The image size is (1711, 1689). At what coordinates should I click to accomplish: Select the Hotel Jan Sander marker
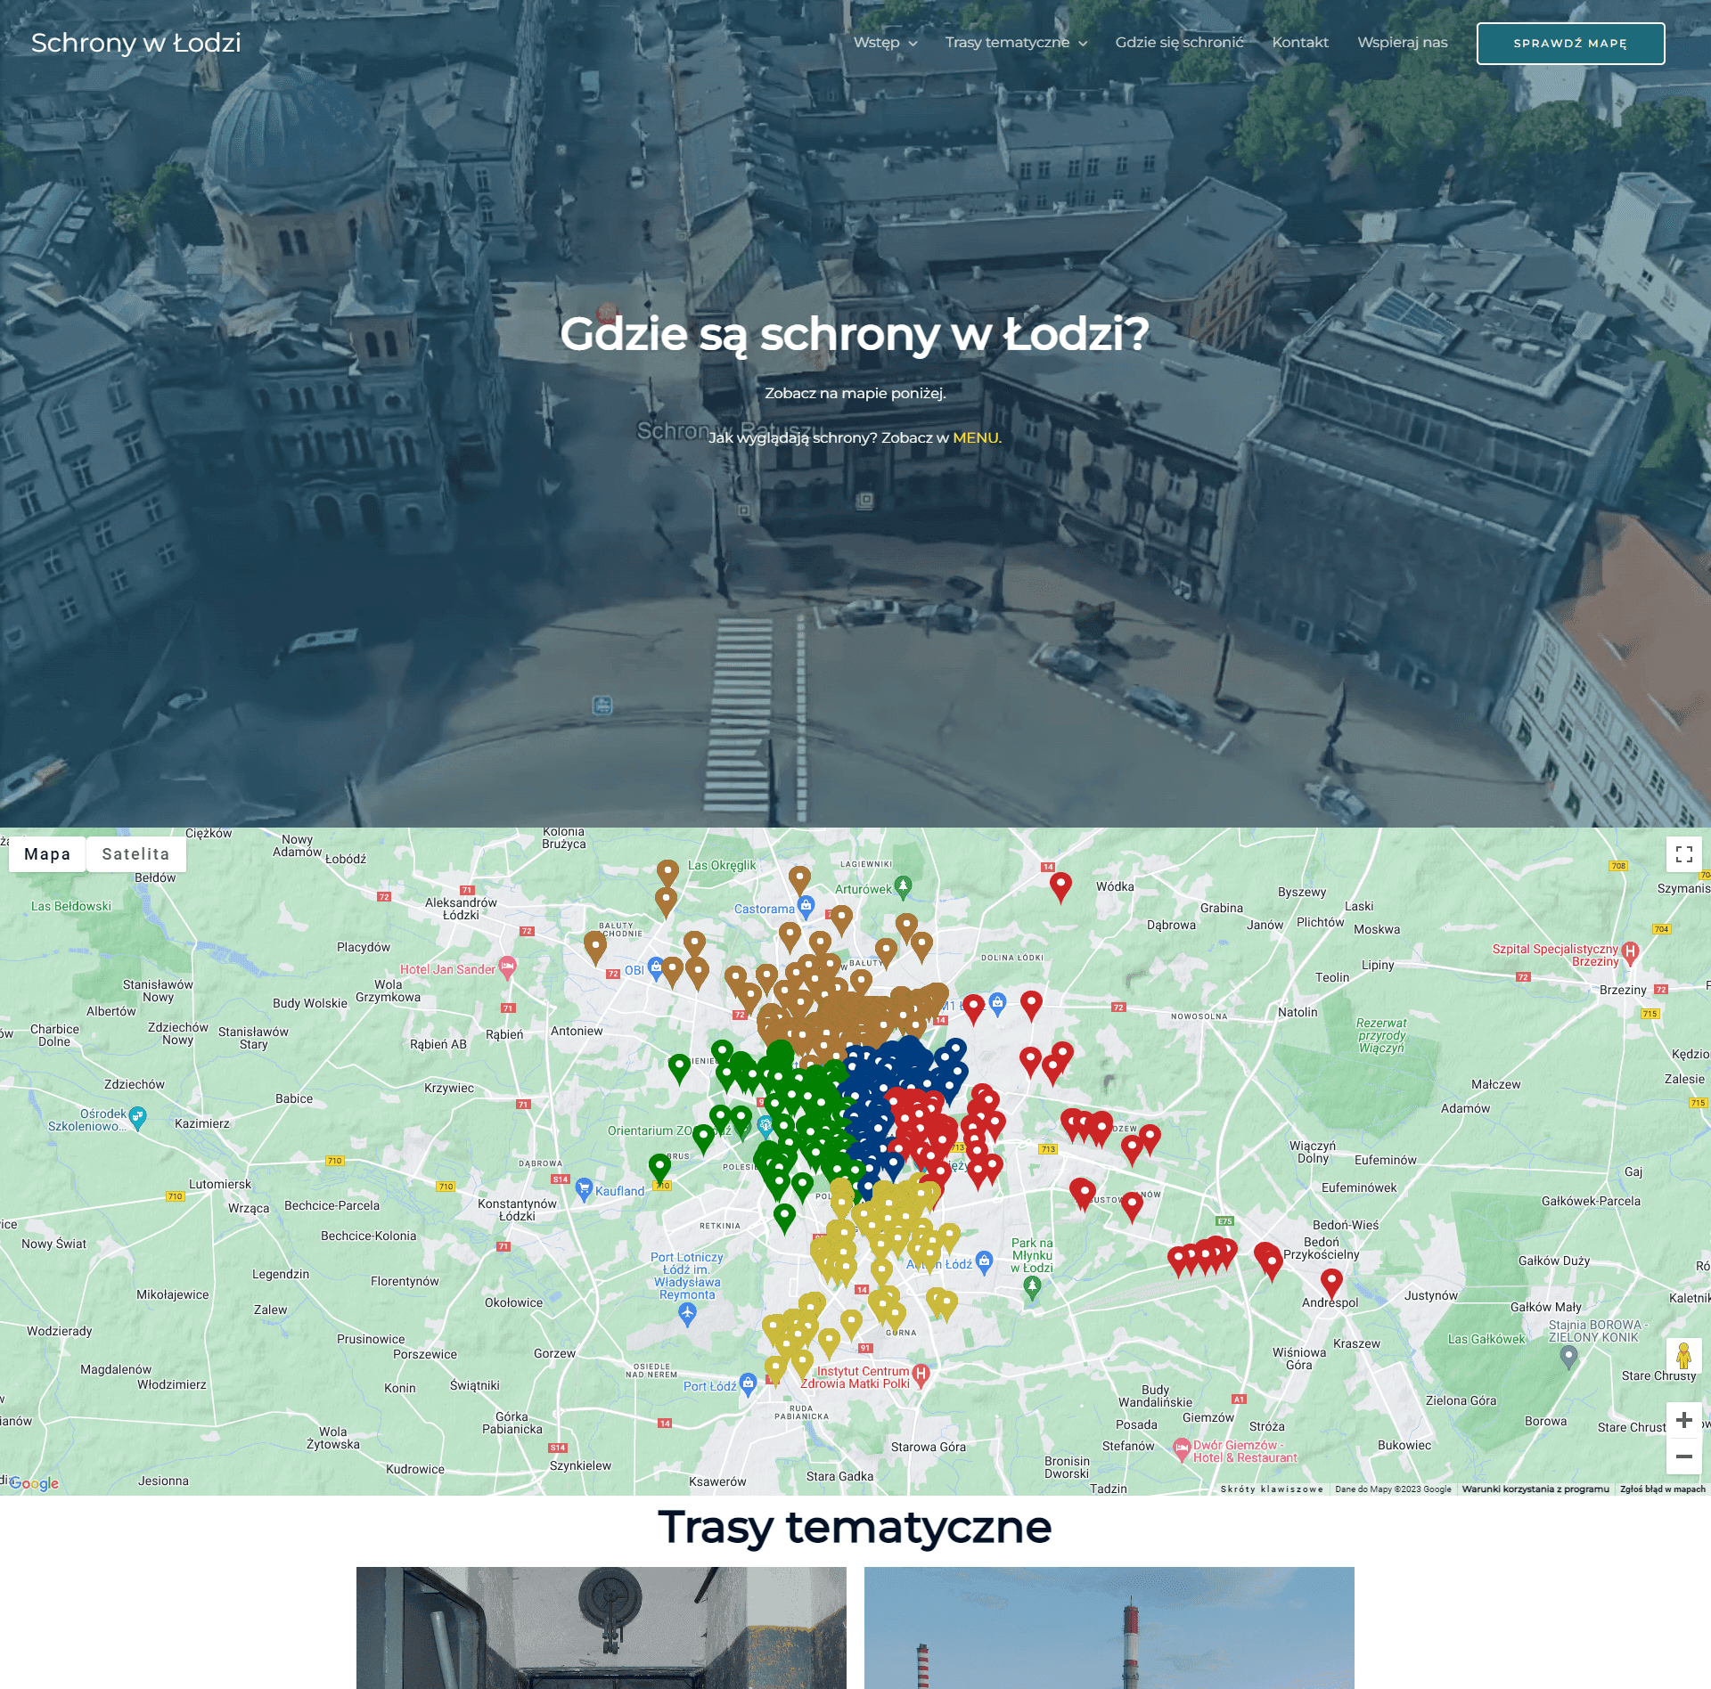coord(508,967)
